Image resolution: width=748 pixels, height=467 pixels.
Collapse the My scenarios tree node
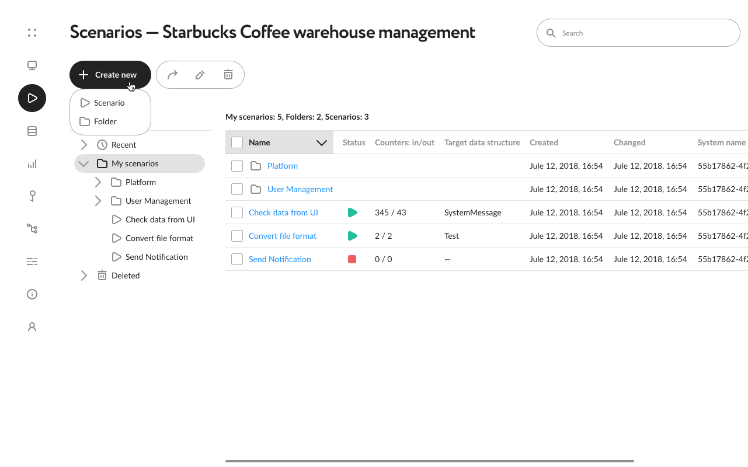(84, 163)
